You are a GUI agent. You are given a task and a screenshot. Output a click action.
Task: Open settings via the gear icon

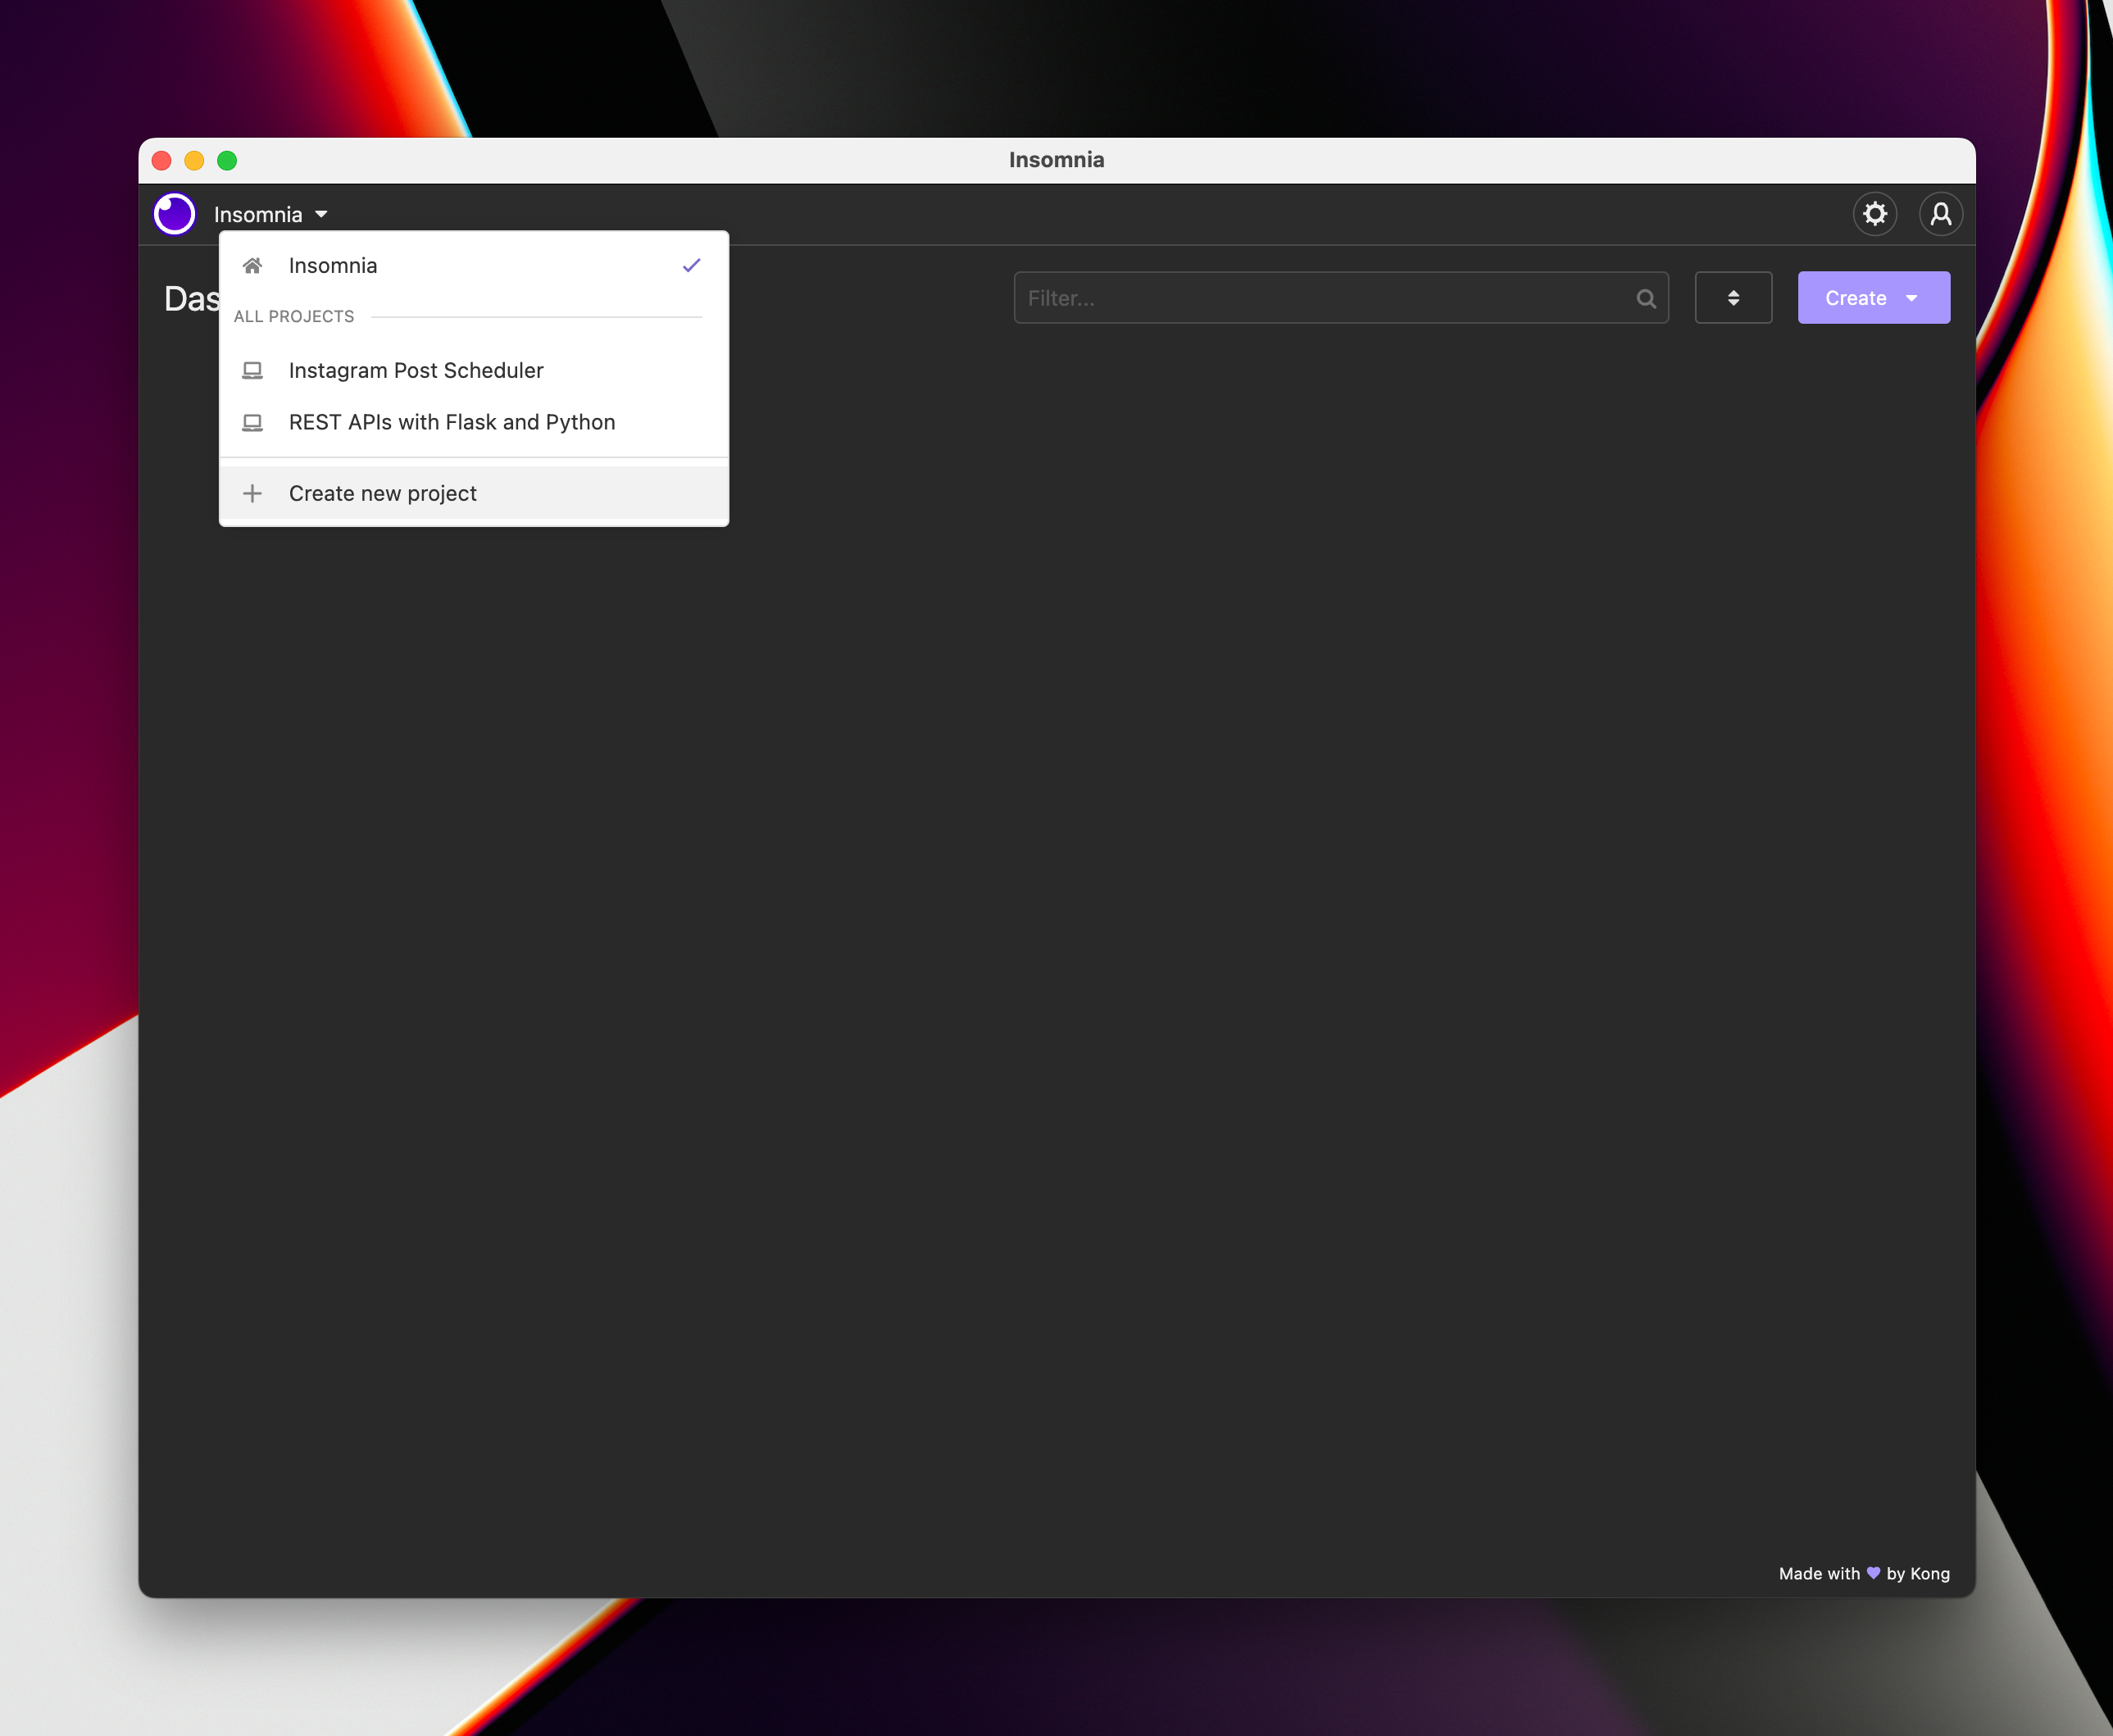tap(1874, 214)
